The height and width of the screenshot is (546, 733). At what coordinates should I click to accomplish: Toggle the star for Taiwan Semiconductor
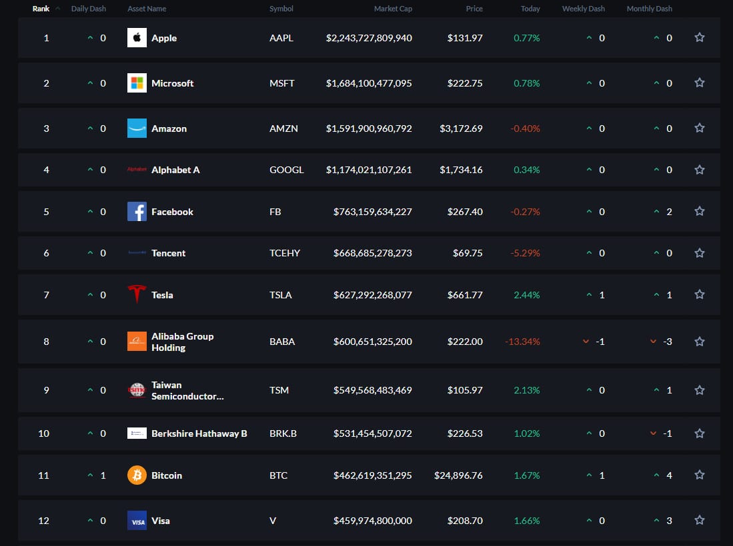coord(700,390)
